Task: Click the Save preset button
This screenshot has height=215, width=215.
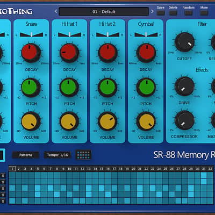Action: point(161,13)
